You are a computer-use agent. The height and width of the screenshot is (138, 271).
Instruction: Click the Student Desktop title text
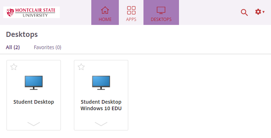(x=34, y=102)
